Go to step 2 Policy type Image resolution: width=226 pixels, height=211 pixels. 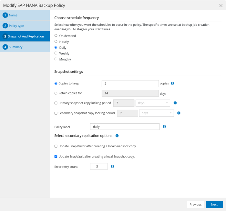[x=25, y=26]
